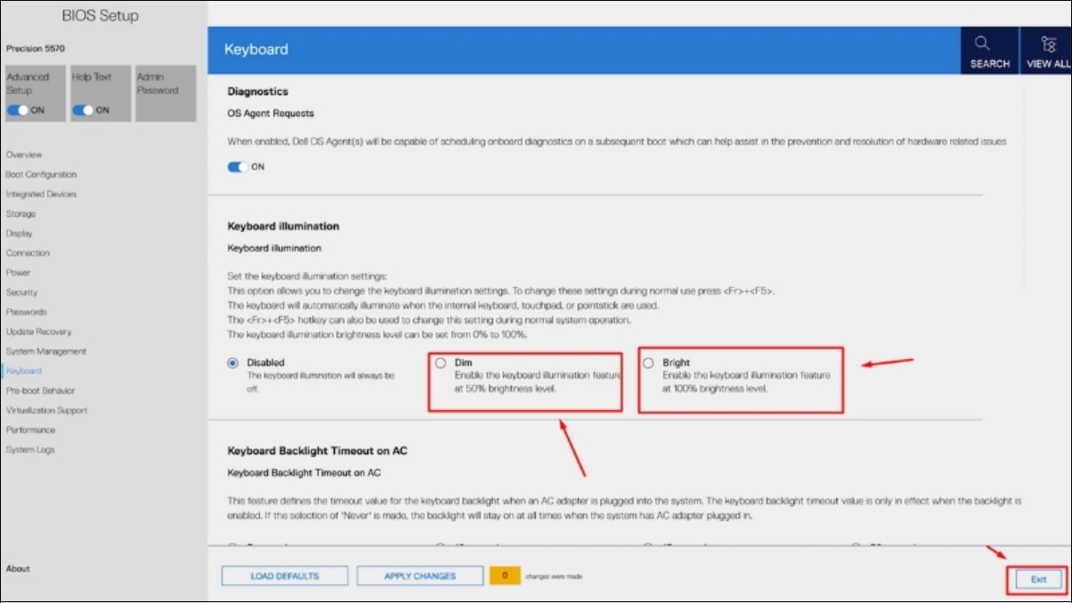Select the Disabled keyboard illumination option
This screenshot has height=603, width=1072.
233,363
